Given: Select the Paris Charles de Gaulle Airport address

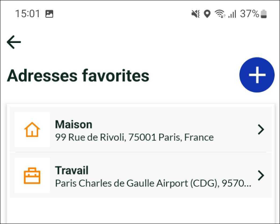Looking at the screenshot, I should [153, 183].
